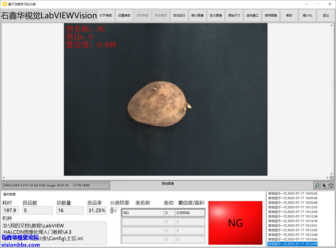Select the pointer arrow tool
The image size is (336, 248).
tap(324, 185)
